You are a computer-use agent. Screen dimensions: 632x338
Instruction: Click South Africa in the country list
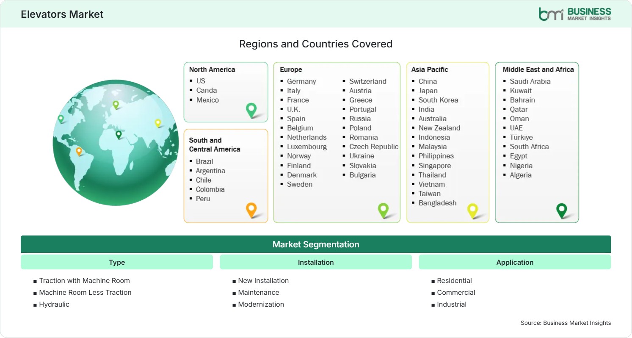[529, 147]
